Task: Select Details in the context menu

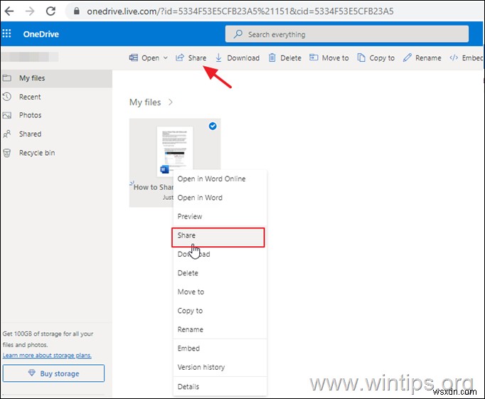Action: tap(220, 386)
